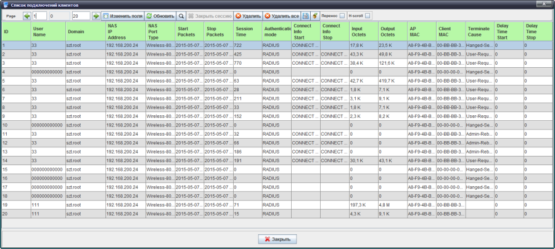Toggle the H-scroll checkbox

click(368, 15)
